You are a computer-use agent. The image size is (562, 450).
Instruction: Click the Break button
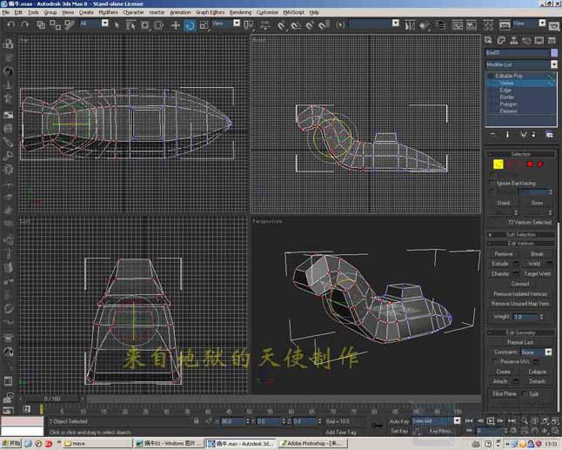click(537, 254)
